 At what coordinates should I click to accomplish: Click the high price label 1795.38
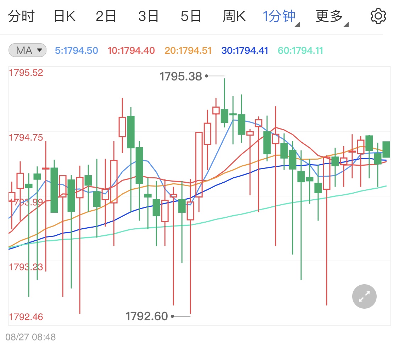tap(181, 76)
